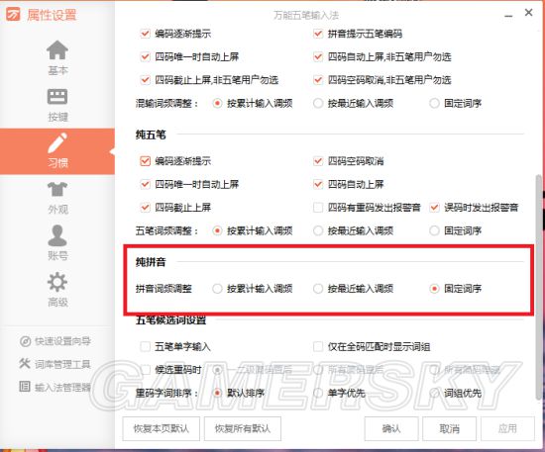Toggle 误码时发出报警音 checkbox

click(434, 208)
